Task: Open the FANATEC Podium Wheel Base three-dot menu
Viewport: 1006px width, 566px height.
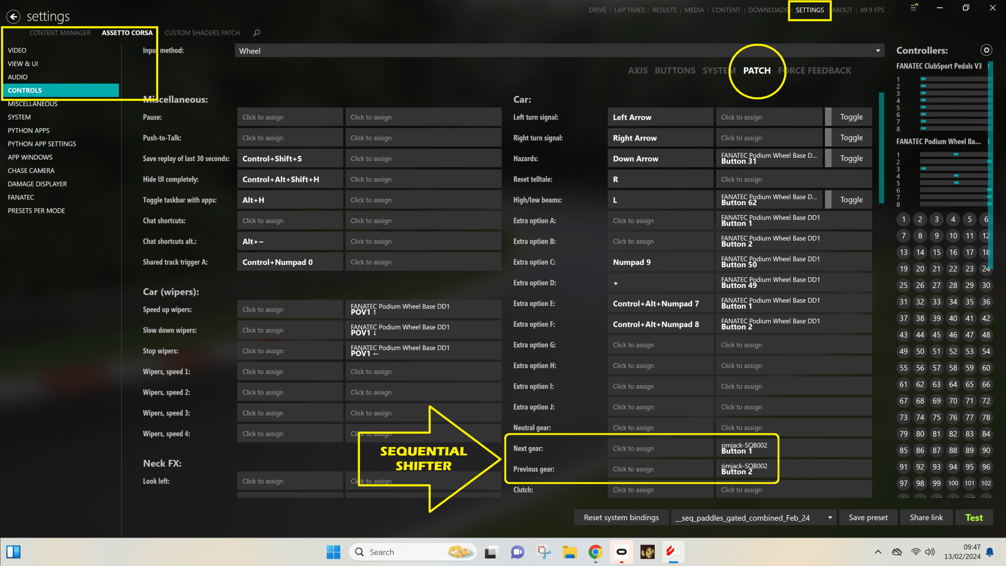Action: pyautogui.click(x=988, y=141)
